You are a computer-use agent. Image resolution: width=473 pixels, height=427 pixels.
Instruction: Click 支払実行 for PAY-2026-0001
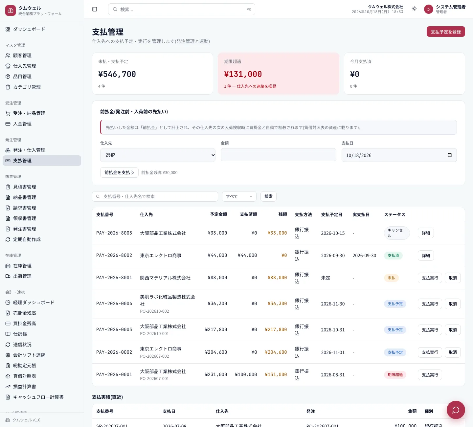(x=430, y=375)
